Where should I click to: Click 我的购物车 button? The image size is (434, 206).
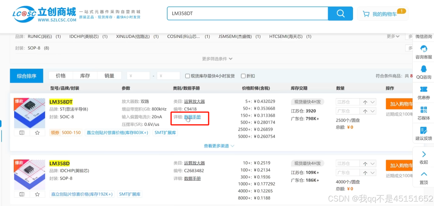pos(383,14)
